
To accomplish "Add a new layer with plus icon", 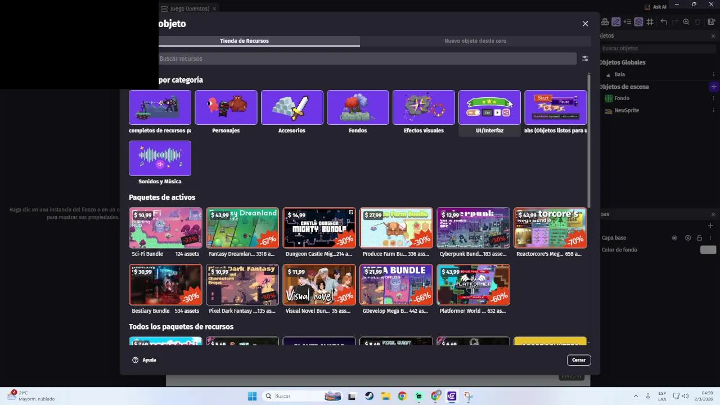I will pos(710,226).
